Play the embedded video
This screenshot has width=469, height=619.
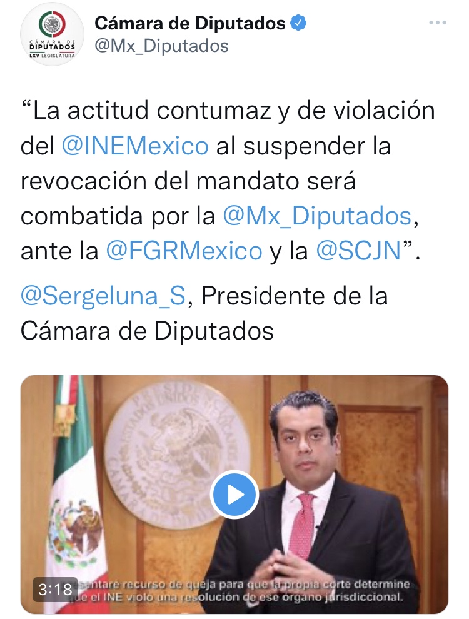click(x=234, y=495)
